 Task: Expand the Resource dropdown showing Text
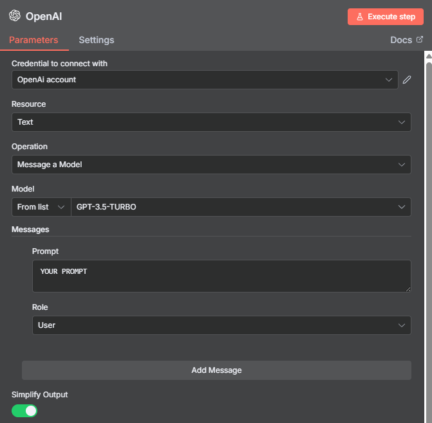(x=211, y=122)
